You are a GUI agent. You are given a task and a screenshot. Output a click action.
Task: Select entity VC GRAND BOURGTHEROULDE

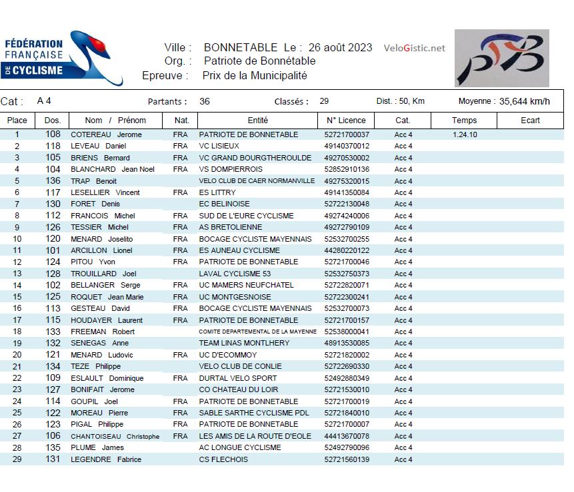point(255,158)
